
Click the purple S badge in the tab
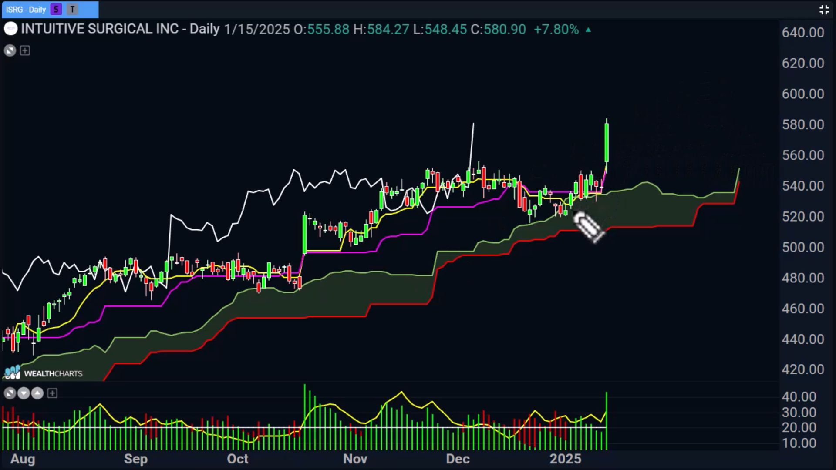56,9
